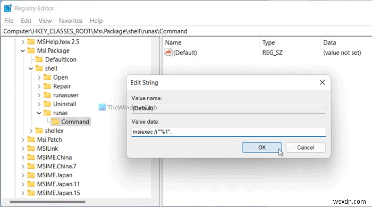Click the Value data text field
Image resolution: width=372 pixels, height=207 pixels.
(x=229, y=132)
